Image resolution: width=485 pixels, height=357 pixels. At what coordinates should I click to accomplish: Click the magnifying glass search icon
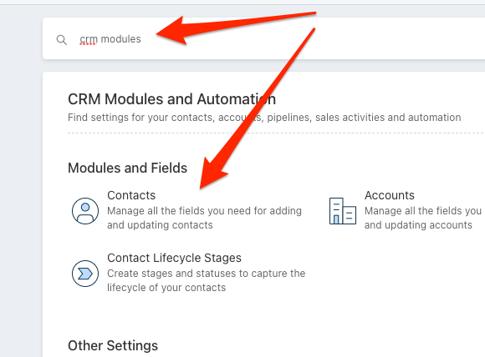pyautogui.click(x=62, y=40)
